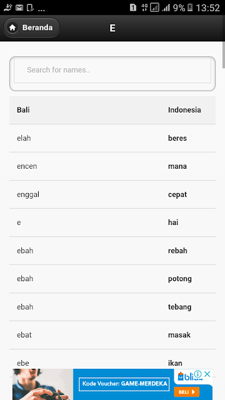
Task: Tap the home icon beside Beranda
Action: tap(12, 27)
